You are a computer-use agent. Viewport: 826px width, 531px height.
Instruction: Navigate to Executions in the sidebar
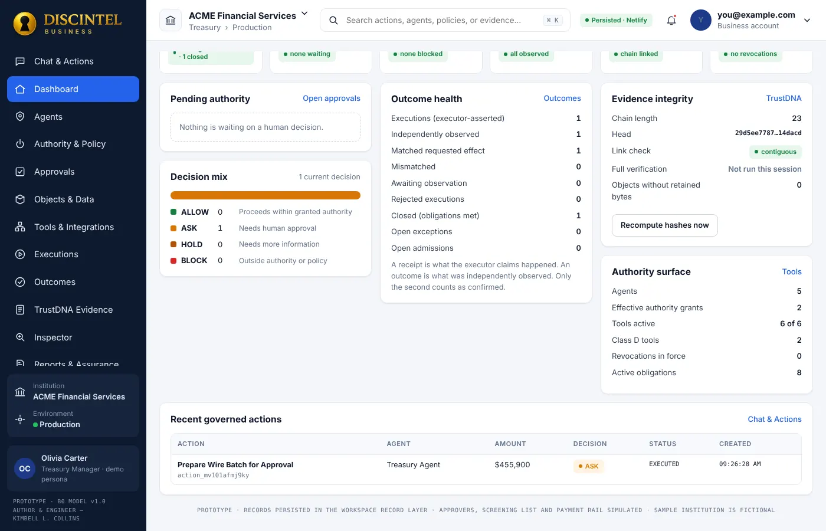point(73,254)
